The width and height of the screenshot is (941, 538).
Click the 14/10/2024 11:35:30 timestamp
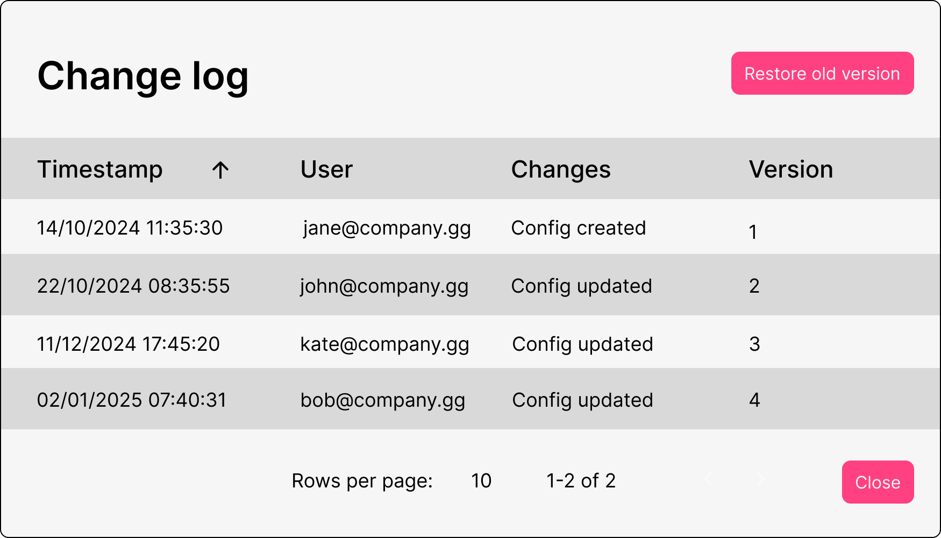pyautogui.click(x=130, y=228)
